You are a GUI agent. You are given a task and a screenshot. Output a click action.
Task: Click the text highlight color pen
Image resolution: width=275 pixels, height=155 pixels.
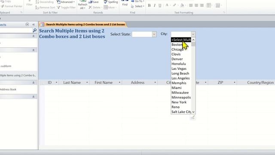(x=174, y=5)
